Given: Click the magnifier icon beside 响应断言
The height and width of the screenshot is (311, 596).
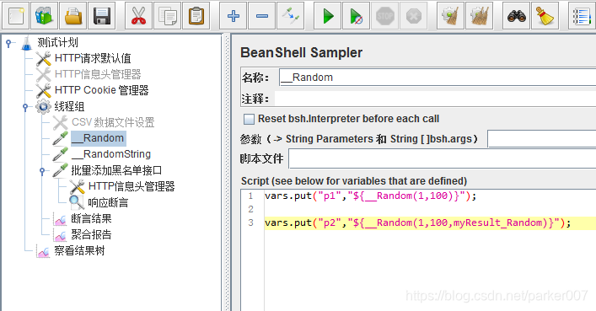Looking at the screenshot, I should 77,202.
